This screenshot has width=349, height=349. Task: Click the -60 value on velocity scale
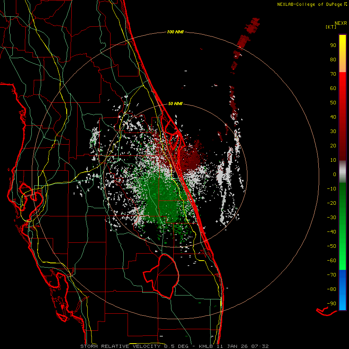(x=332, y=261)
